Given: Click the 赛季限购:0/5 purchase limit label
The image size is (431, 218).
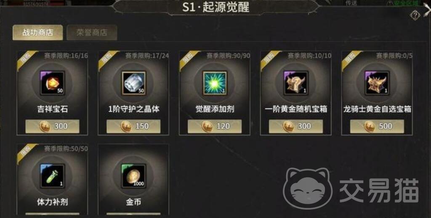Looking at the screenshot, I should point(394,56).
